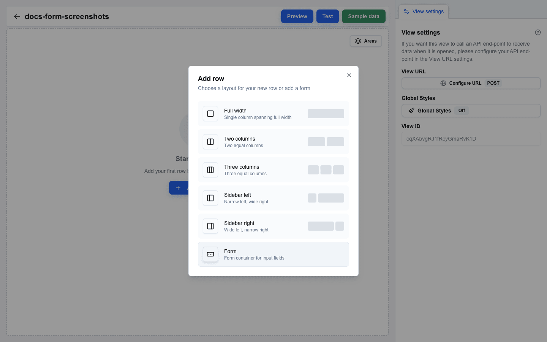547x342 pixels.
Task: Click the globe icon in Configure URL
Action: click(x=443, y=83)
